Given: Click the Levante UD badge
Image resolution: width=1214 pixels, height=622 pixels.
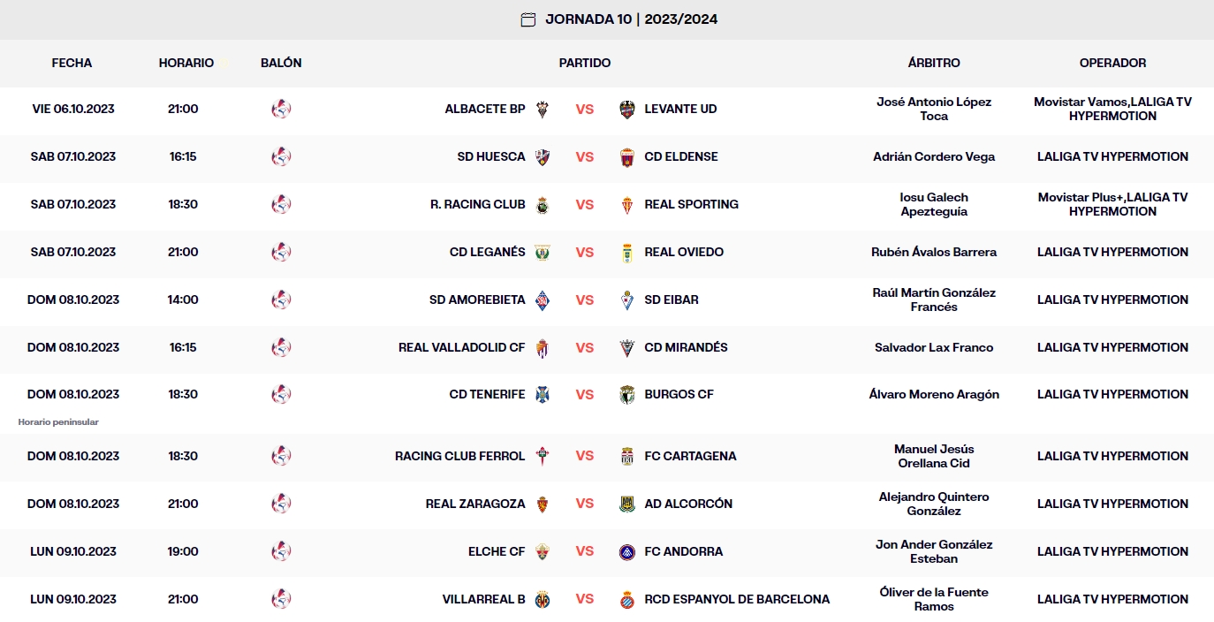Looking at the screenshot, I should click(627, 110).
